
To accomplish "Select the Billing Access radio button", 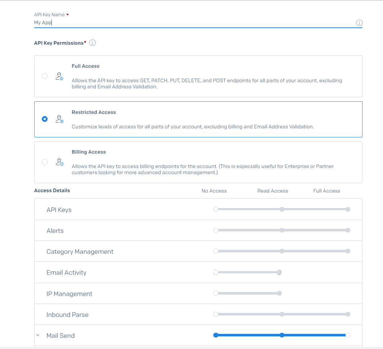I will coord(45,162).
